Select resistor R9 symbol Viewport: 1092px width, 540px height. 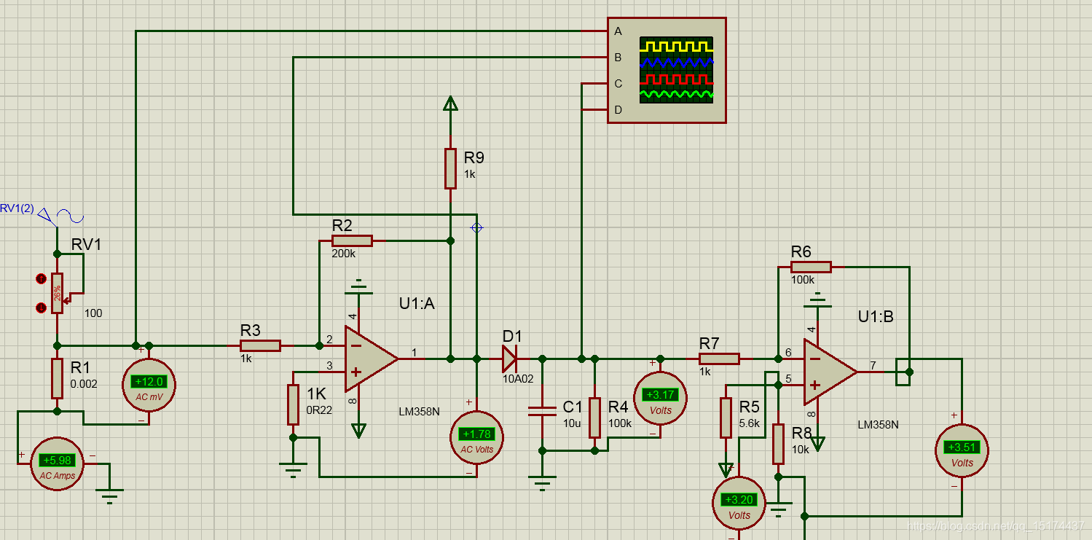(450, 168)
